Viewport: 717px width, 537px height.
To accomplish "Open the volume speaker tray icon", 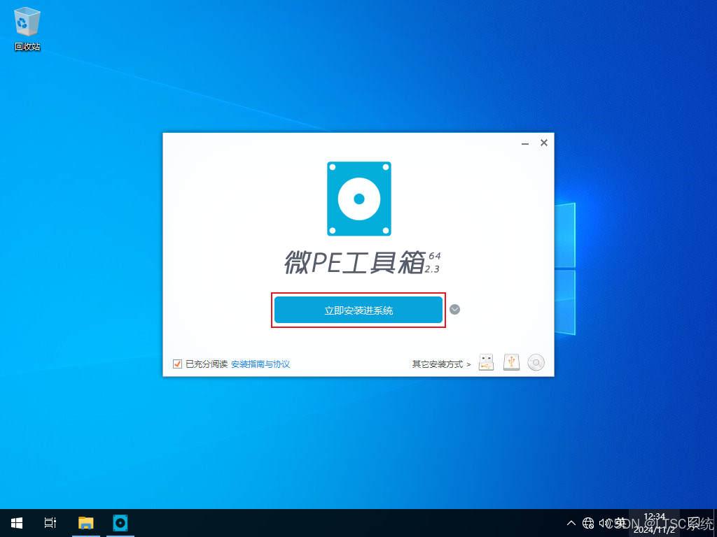I will pos(604,523).
